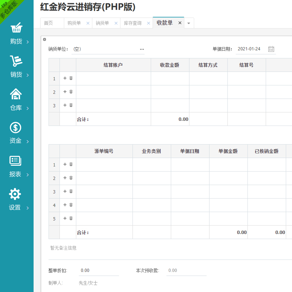Click the 整单折扣 input field
This screenshot has width=292, height=292.
coord(99,270)
